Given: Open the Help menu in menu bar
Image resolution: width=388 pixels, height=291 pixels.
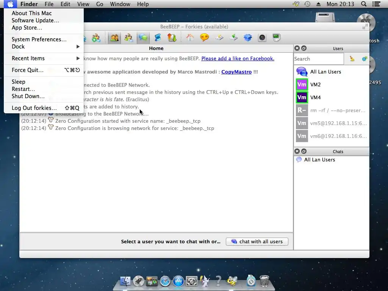Looking at the screenshot, I should (143, 4).
